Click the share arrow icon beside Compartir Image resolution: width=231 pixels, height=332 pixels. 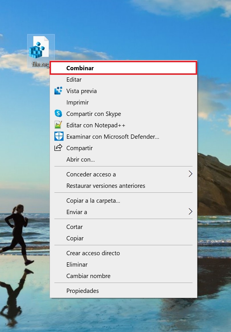coord(58,148)
